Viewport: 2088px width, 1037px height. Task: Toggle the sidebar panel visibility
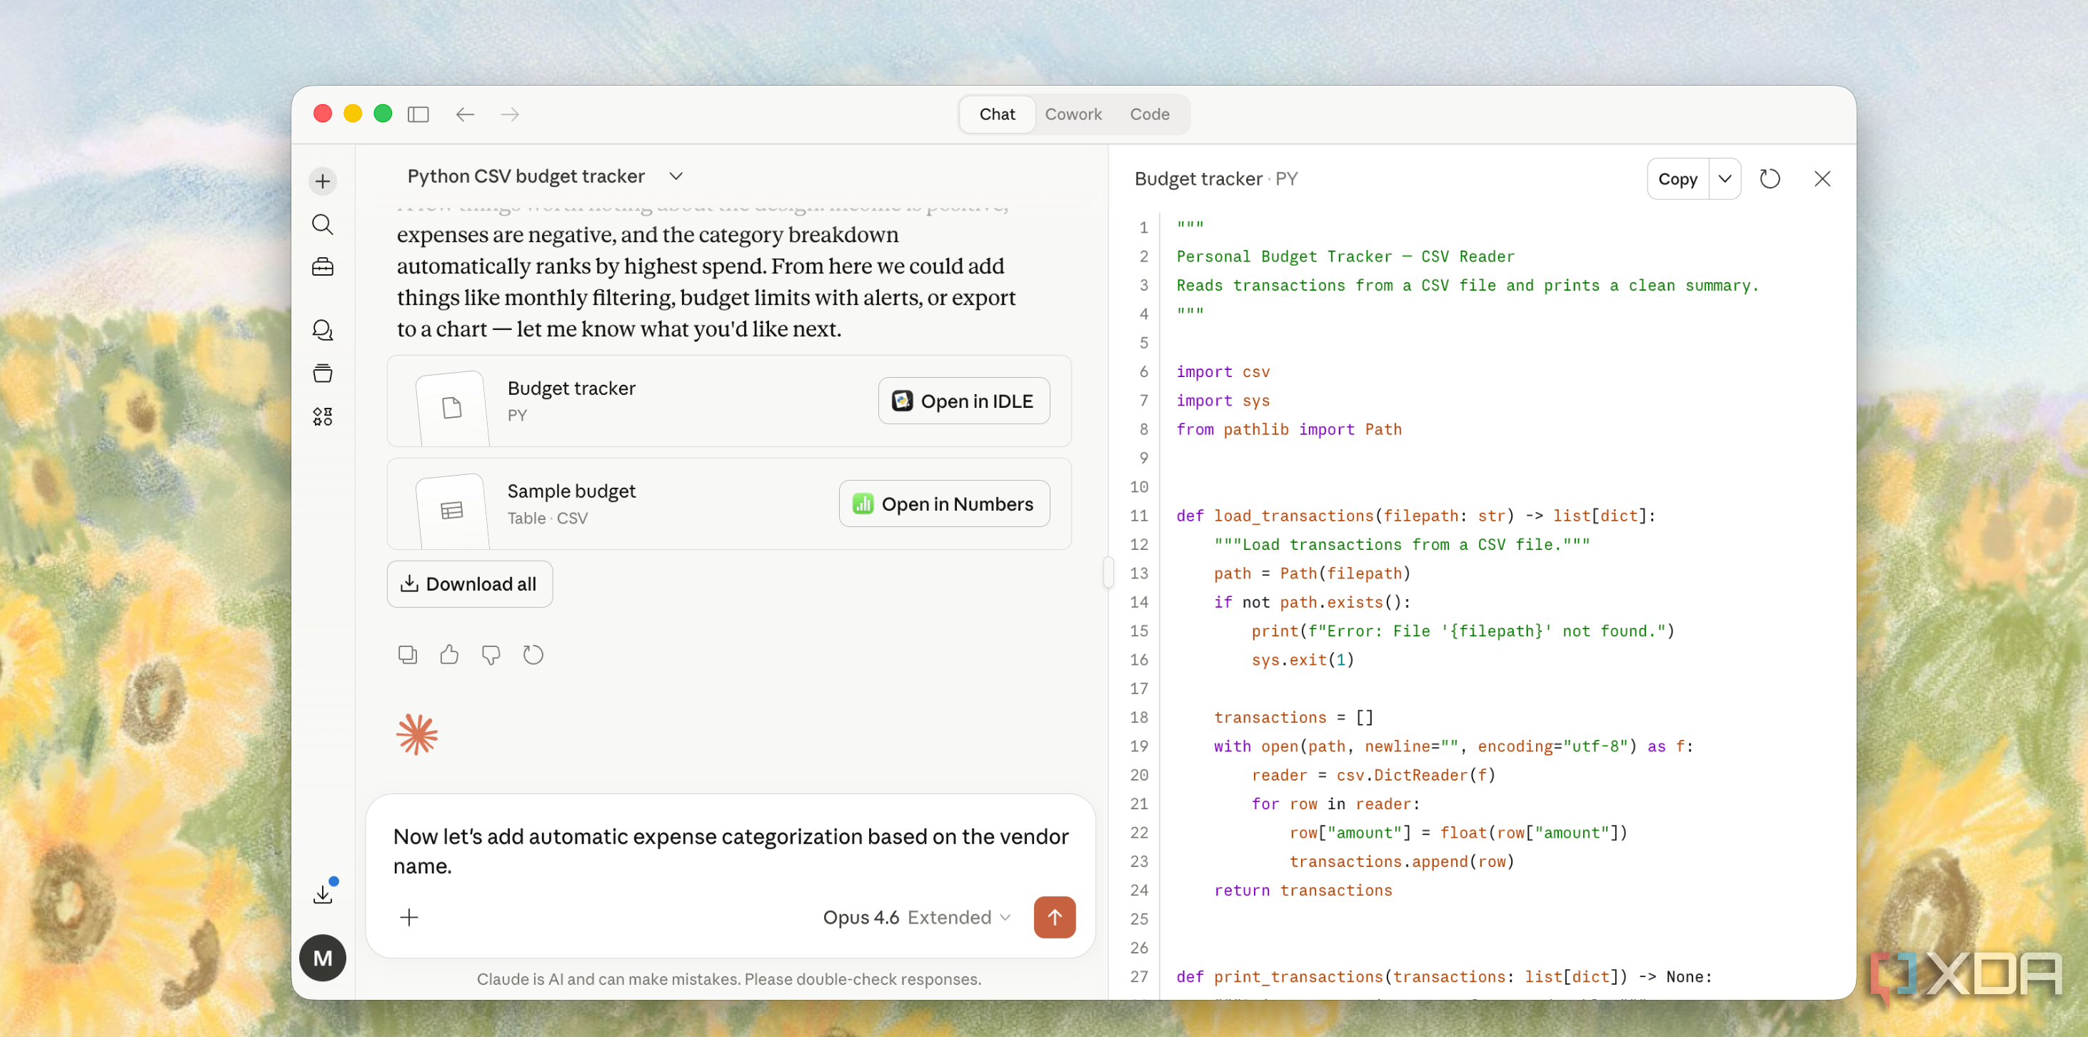418,114
